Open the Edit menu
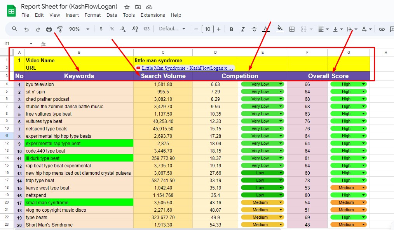 (39, 15)
